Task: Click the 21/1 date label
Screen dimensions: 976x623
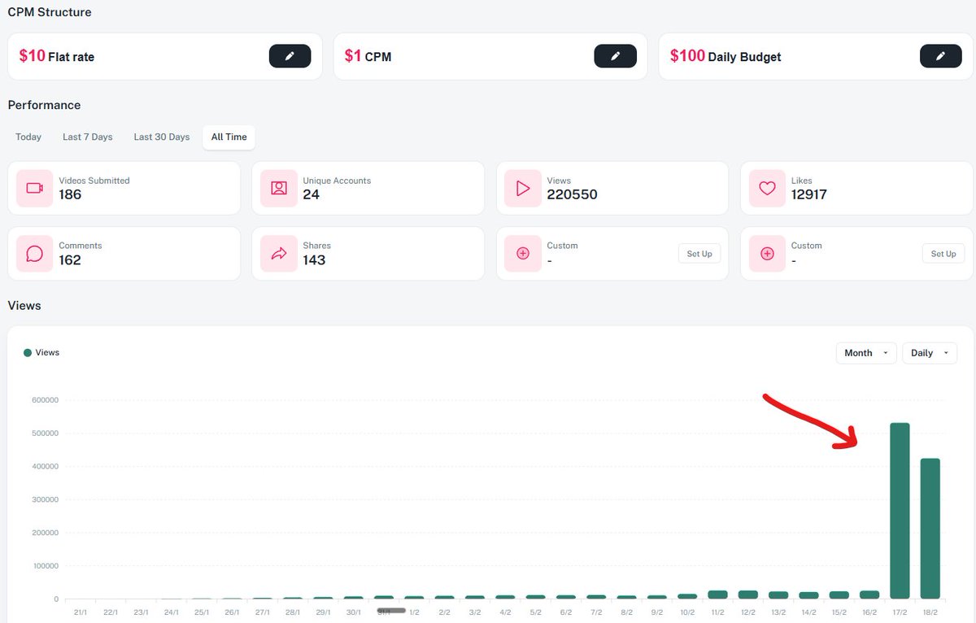Action: point(81,612)
